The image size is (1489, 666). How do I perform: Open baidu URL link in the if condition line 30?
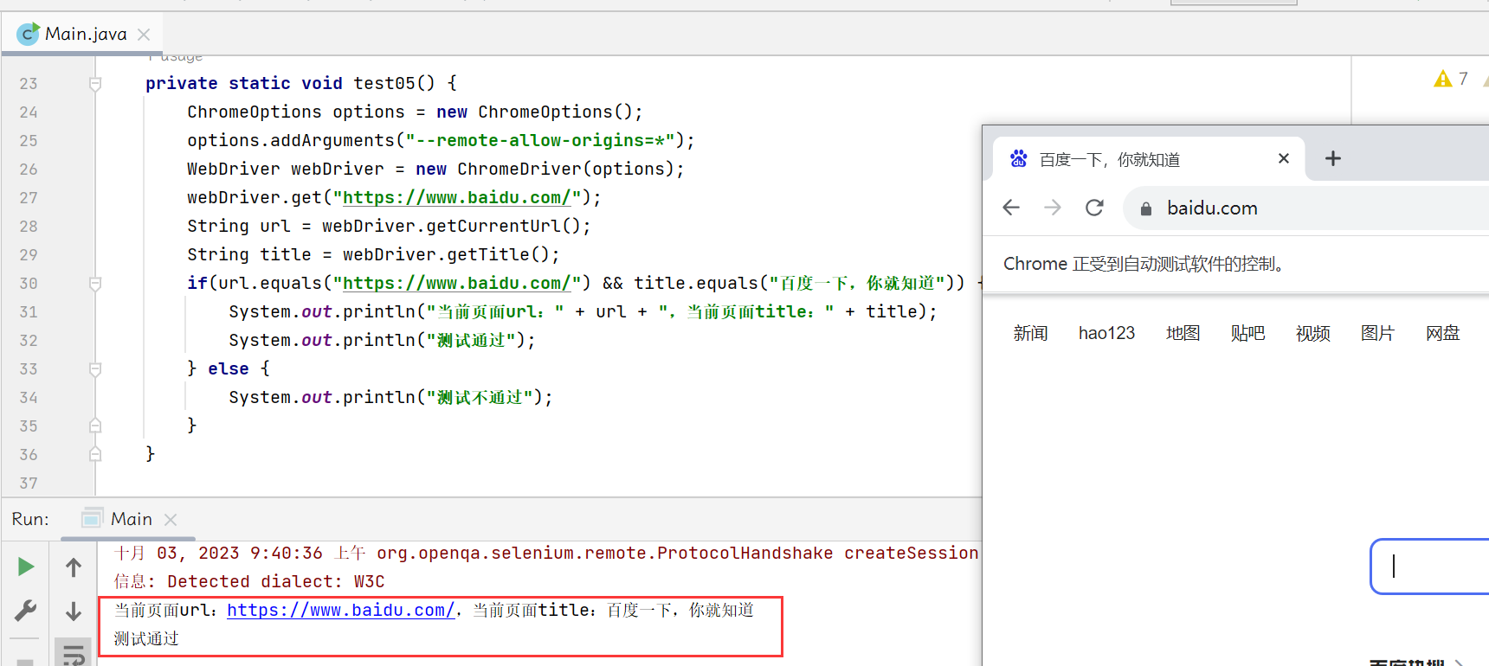[456, 284]
